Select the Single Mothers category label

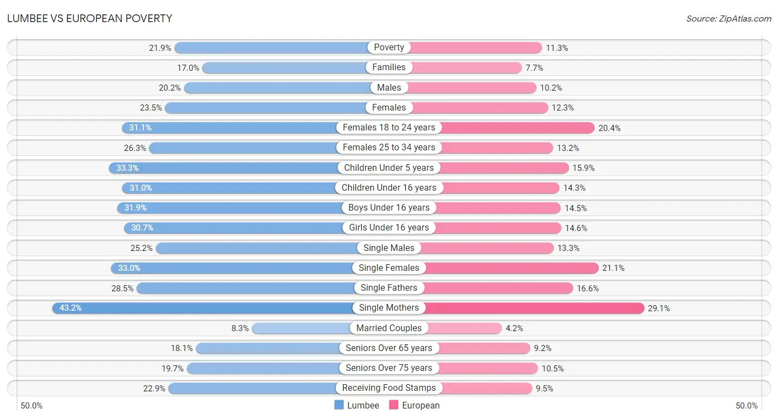(x=389, y=308)
